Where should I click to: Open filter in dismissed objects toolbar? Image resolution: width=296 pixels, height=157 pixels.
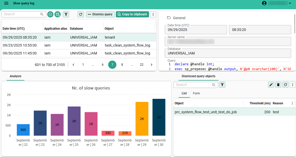[222, 85]
